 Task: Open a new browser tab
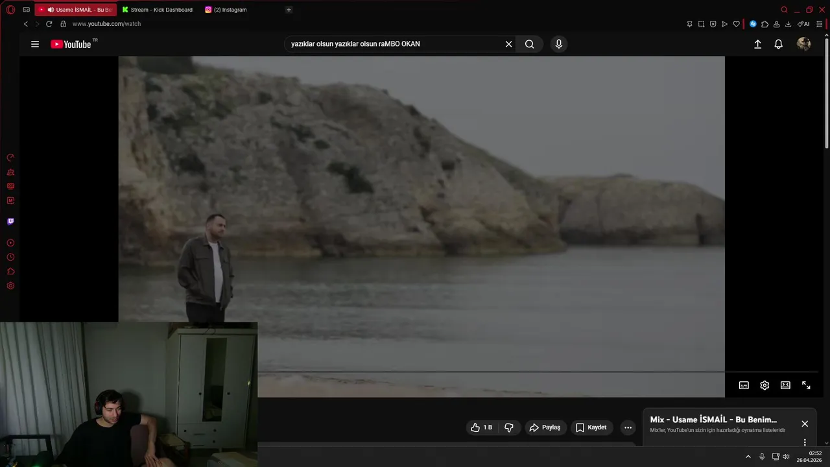pyautogui.click(x=289, y=10)
